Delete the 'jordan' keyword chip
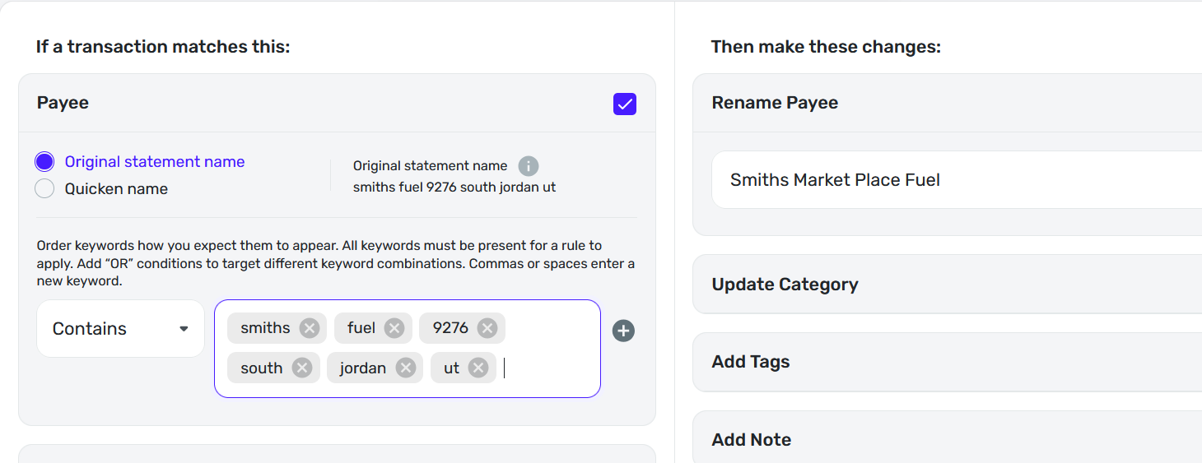The image size is (1202, 463). 405,368
